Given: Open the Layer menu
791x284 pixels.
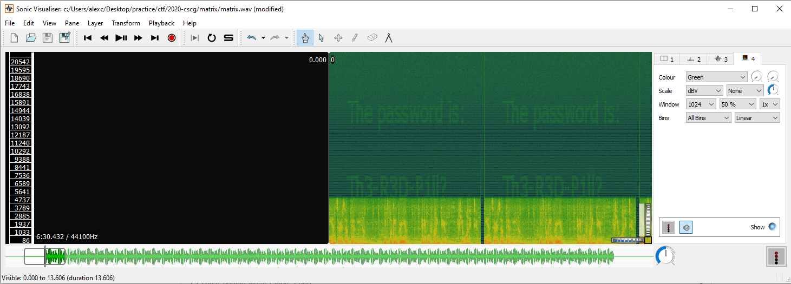Looking at the screenshot, I should coord(95,23).
